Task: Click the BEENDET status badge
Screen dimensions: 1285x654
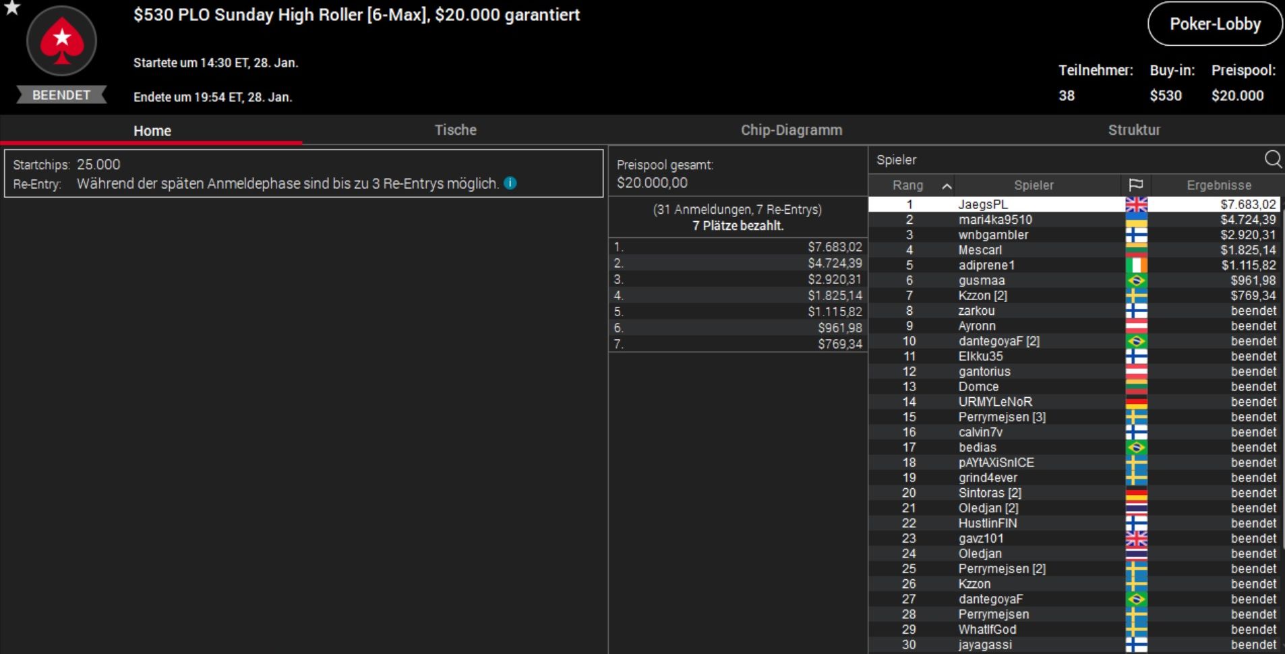Action: tap(61, 95)
